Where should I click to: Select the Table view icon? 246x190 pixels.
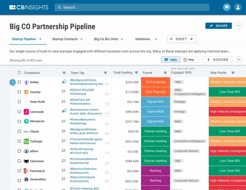click(171, 60)
